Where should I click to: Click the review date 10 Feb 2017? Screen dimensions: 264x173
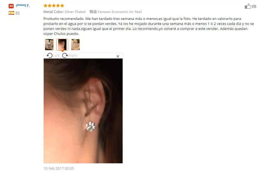click(59, 168)
